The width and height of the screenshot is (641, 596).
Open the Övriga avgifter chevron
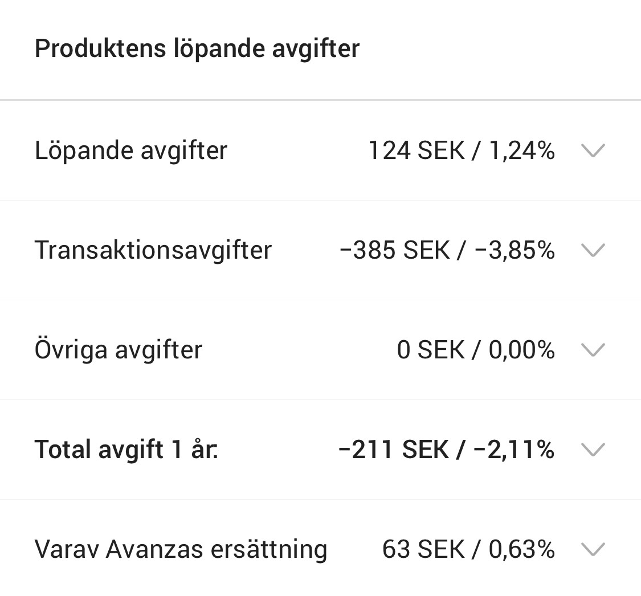pos(593,349)
